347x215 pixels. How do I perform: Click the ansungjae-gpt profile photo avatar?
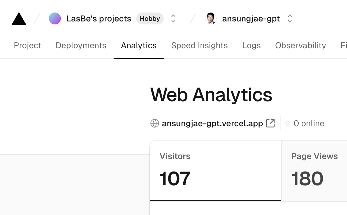click(x=211, y=18)
